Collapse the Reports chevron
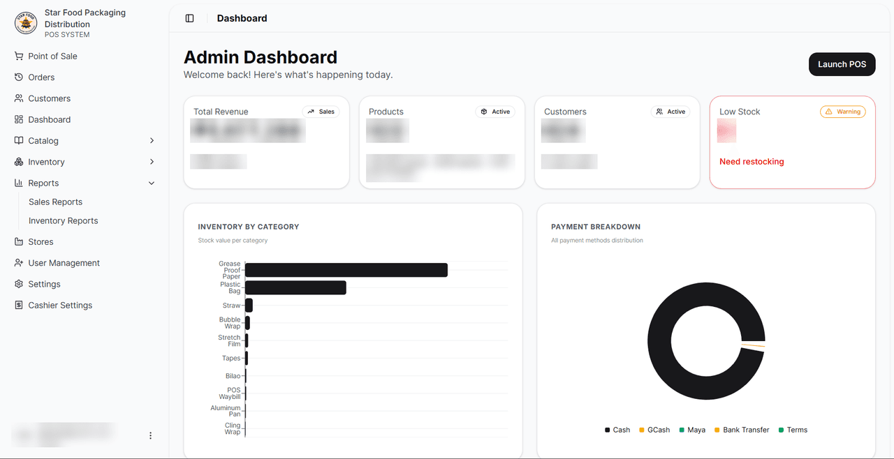Image resolution: width=894 pixels, height=459 pixels. (152, 183)
